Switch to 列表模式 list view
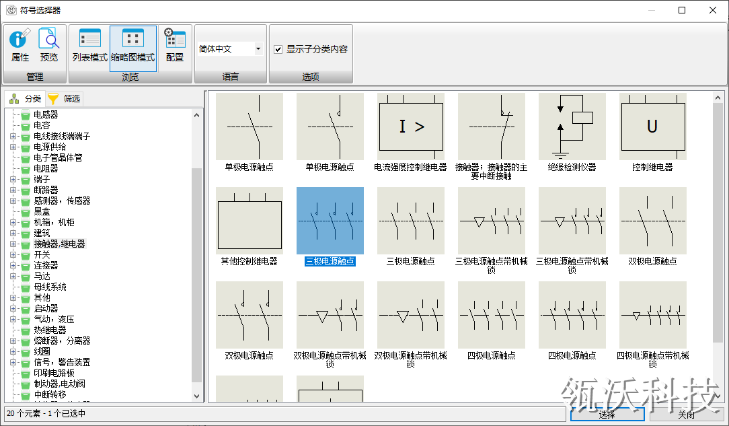Viewport: 729px width, 426px height. coord(89,45)
